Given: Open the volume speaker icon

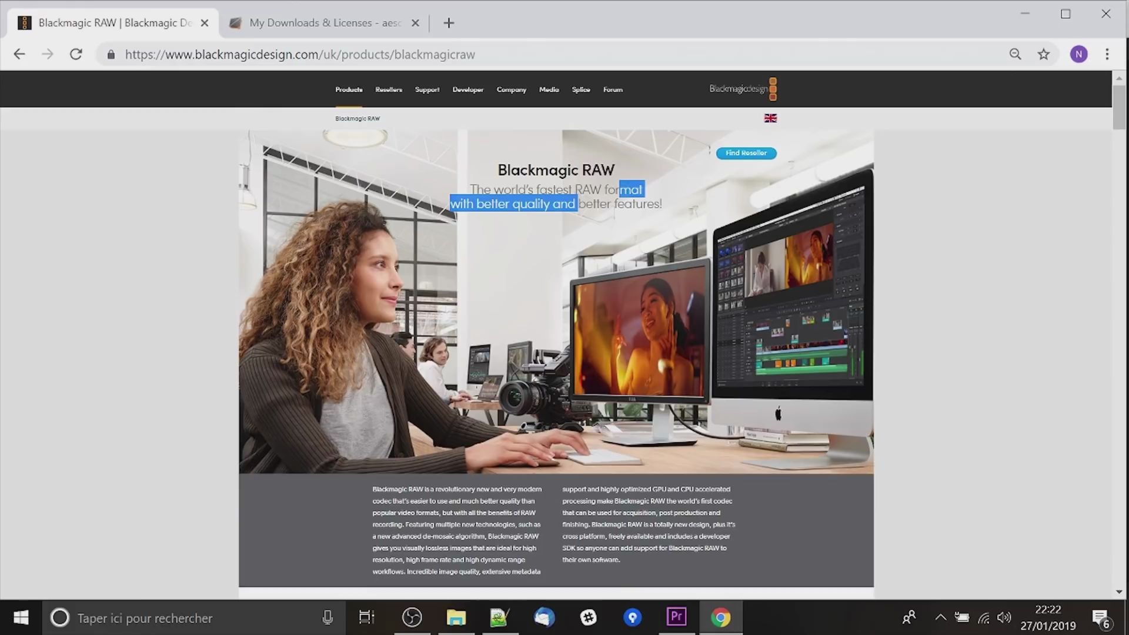Looking at the screenshot, I should coord(1004,617).
